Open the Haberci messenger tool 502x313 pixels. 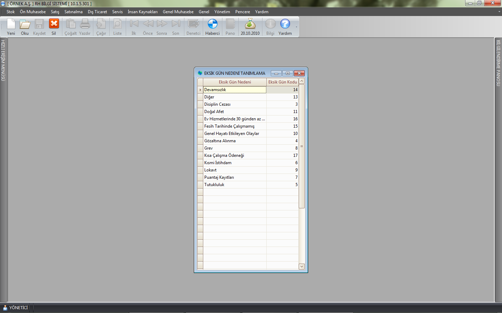click(x=212, y=27)
